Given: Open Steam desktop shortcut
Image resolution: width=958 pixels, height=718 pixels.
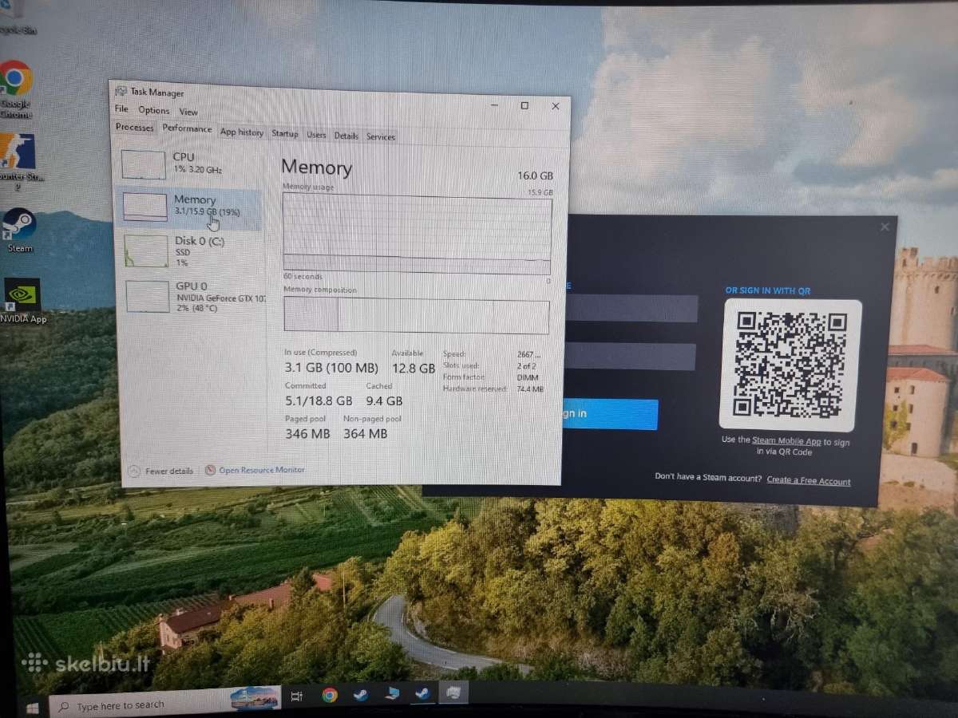Looking at the screenshot, I should [x=19, y=230].
